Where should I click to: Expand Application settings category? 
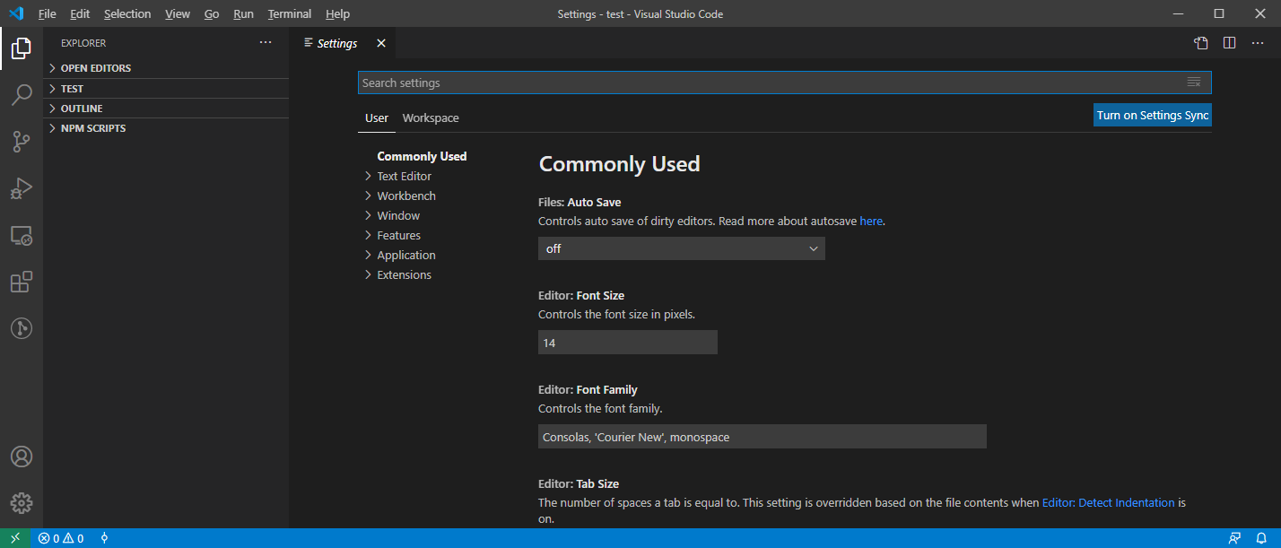405,255
